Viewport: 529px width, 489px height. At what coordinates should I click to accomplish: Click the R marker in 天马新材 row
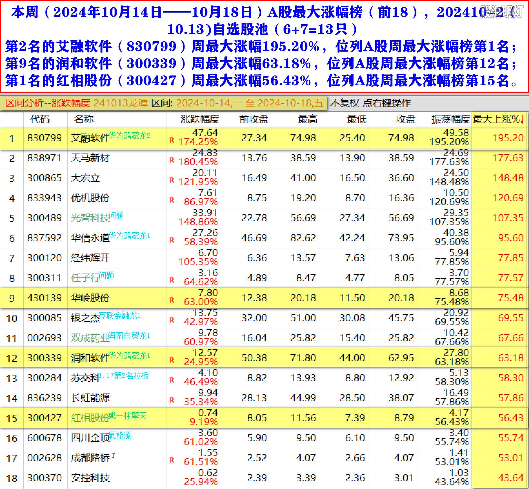point(172,160)
